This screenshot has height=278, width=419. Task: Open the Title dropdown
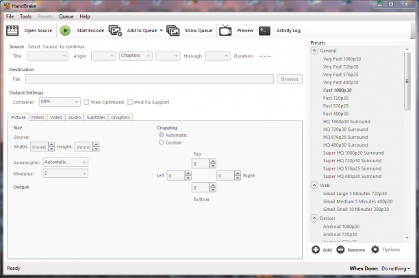(x=47, y=56)
